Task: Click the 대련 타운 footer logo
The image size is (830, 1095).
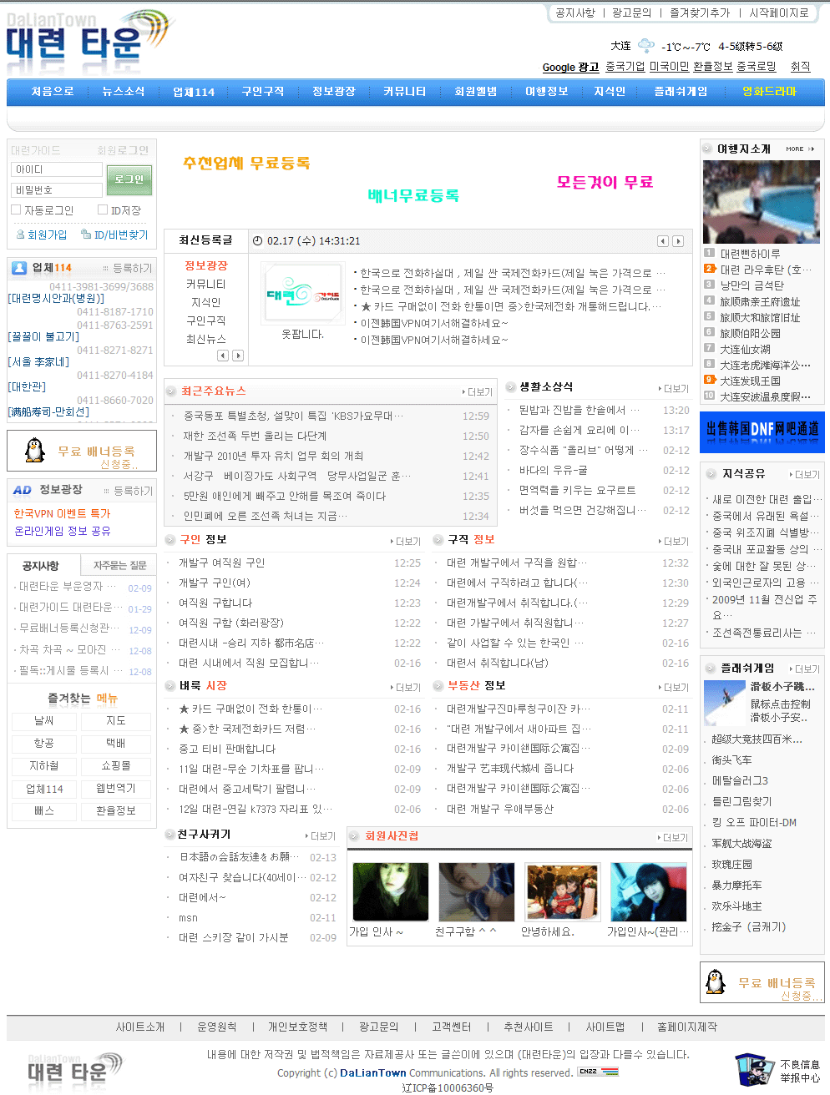Action: [73, 1070]
